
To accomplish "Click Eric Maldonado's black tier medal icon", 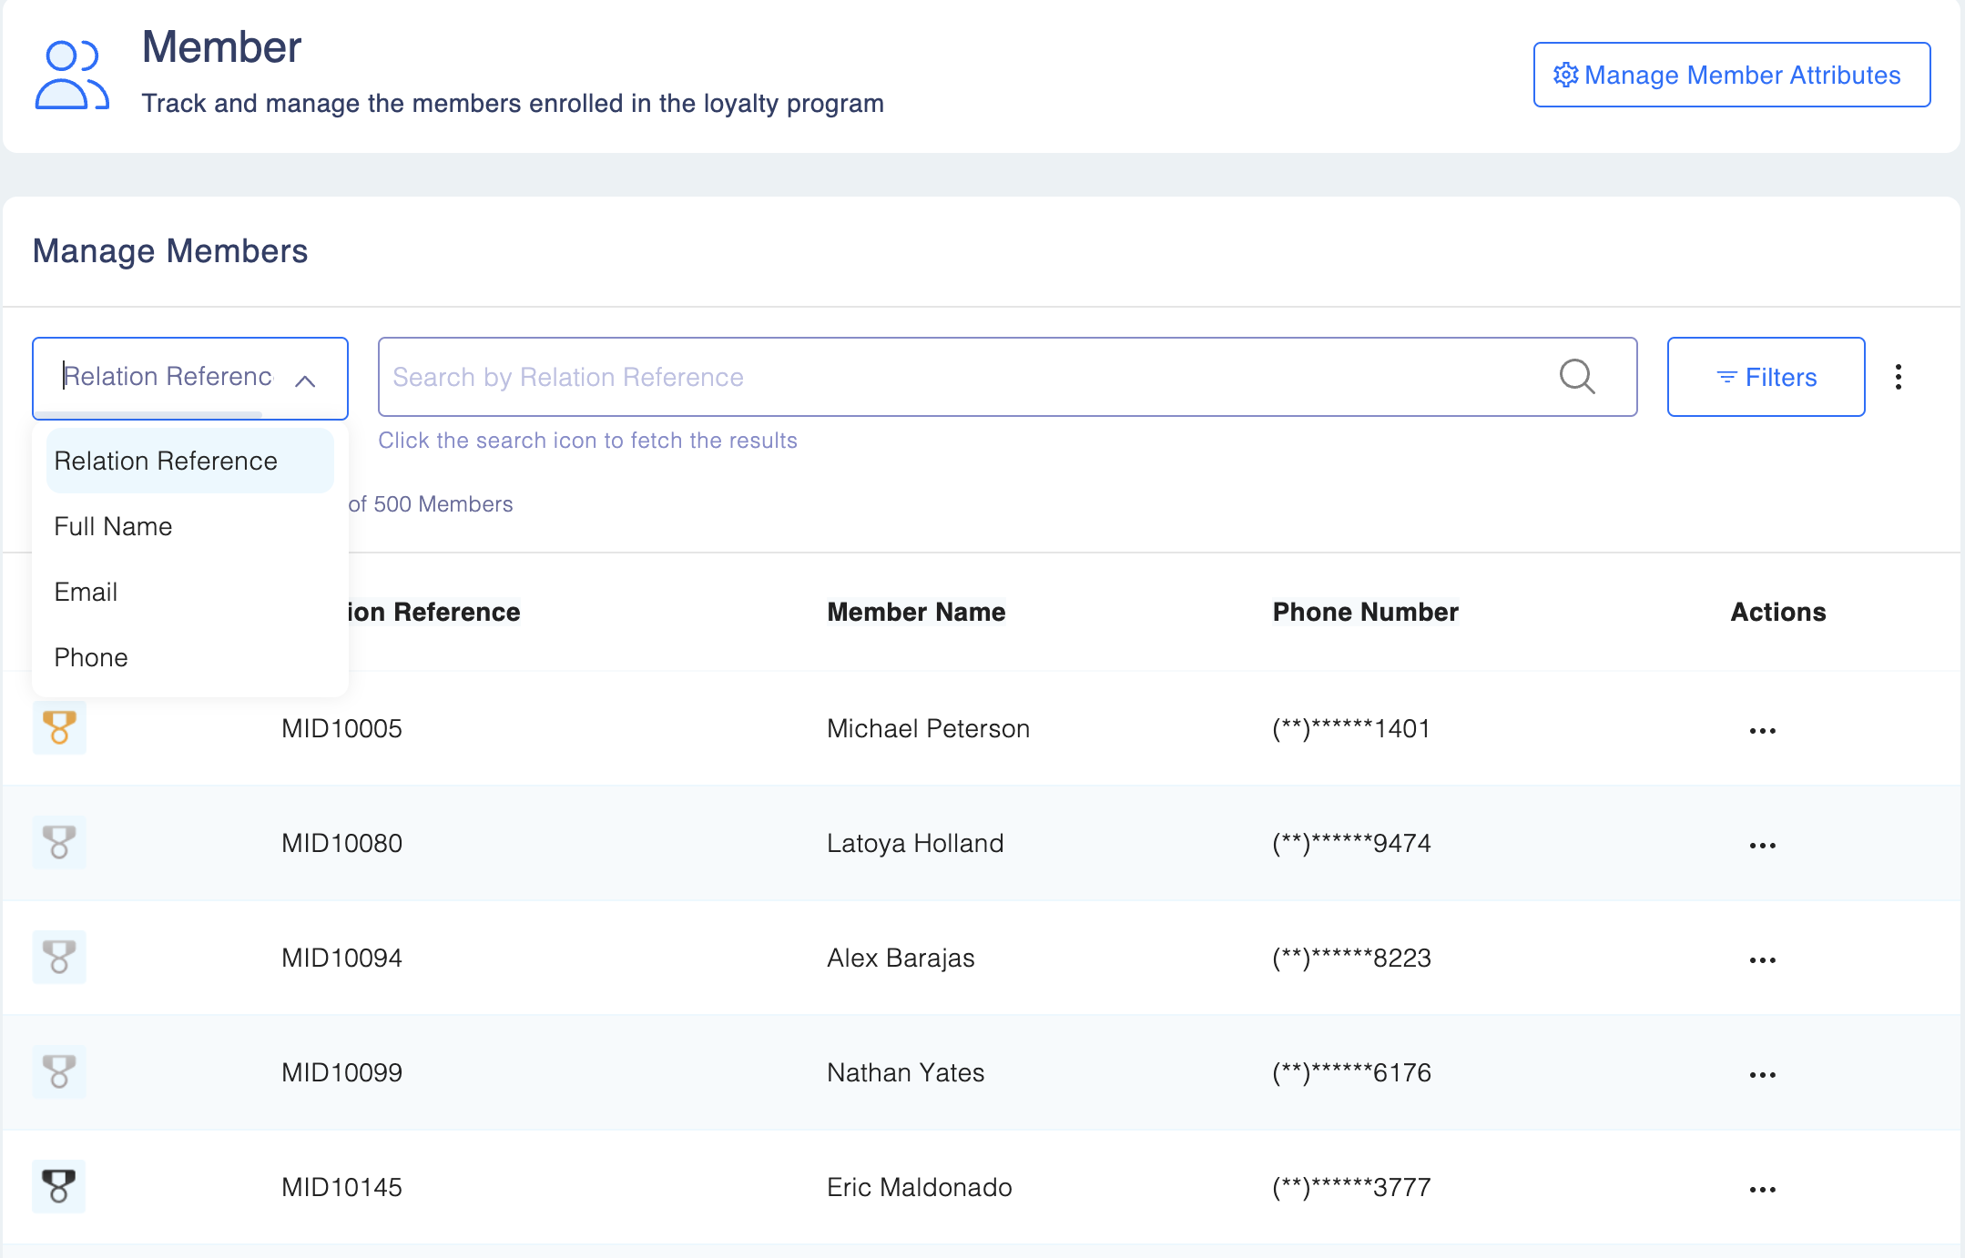I will point(59,1187).
